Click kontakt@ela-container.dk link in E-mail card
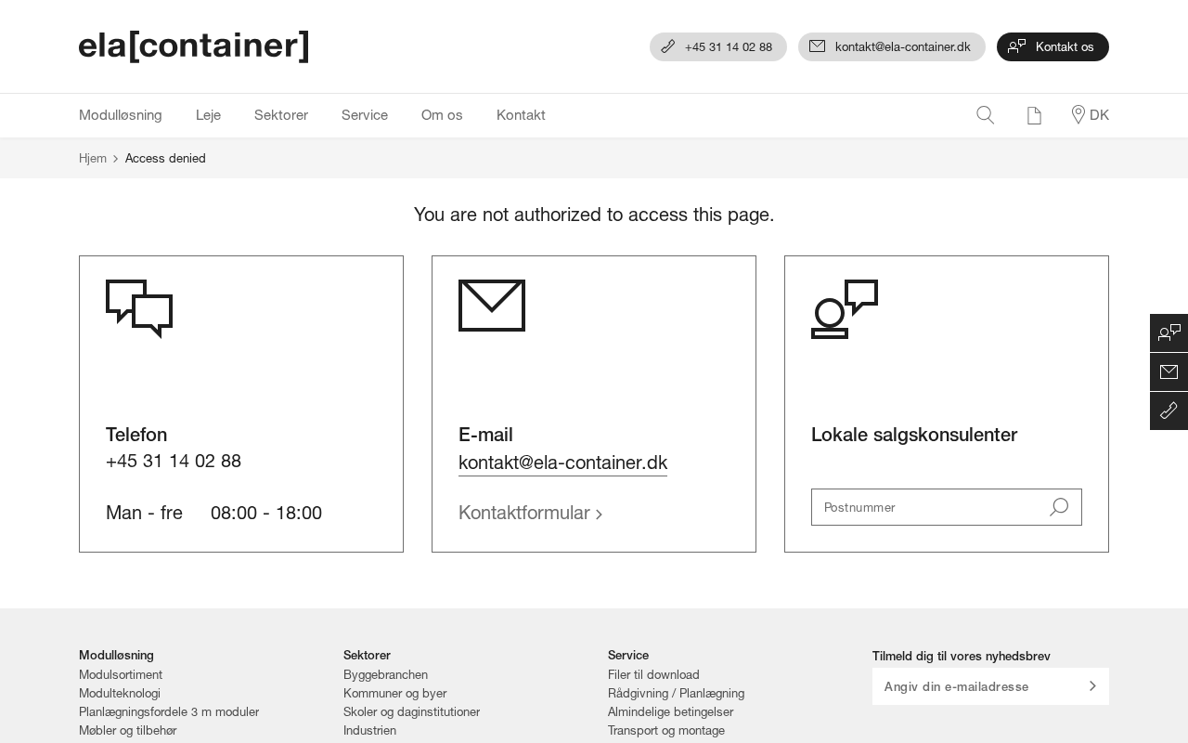 [562, 463]
